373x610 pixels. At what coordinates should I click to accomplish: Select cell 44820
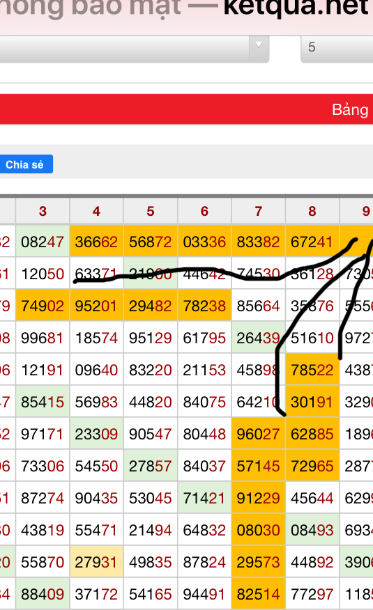pyautogui.click(x=151, y=402)
